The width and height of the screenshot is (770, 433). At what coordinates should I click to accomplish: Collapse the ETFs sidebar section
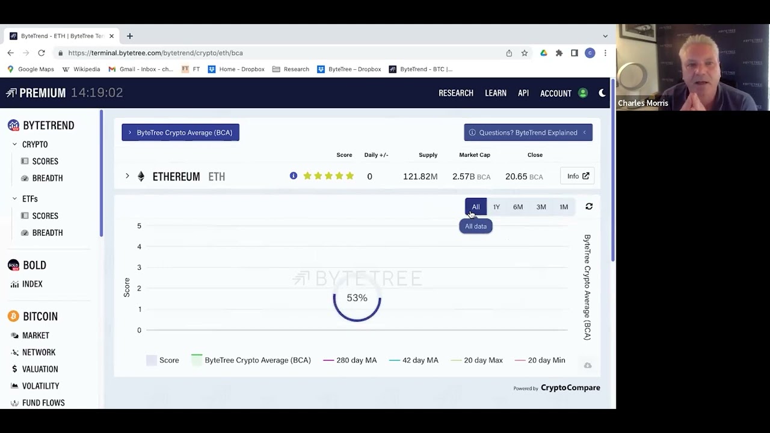click(x=14, y=198)
